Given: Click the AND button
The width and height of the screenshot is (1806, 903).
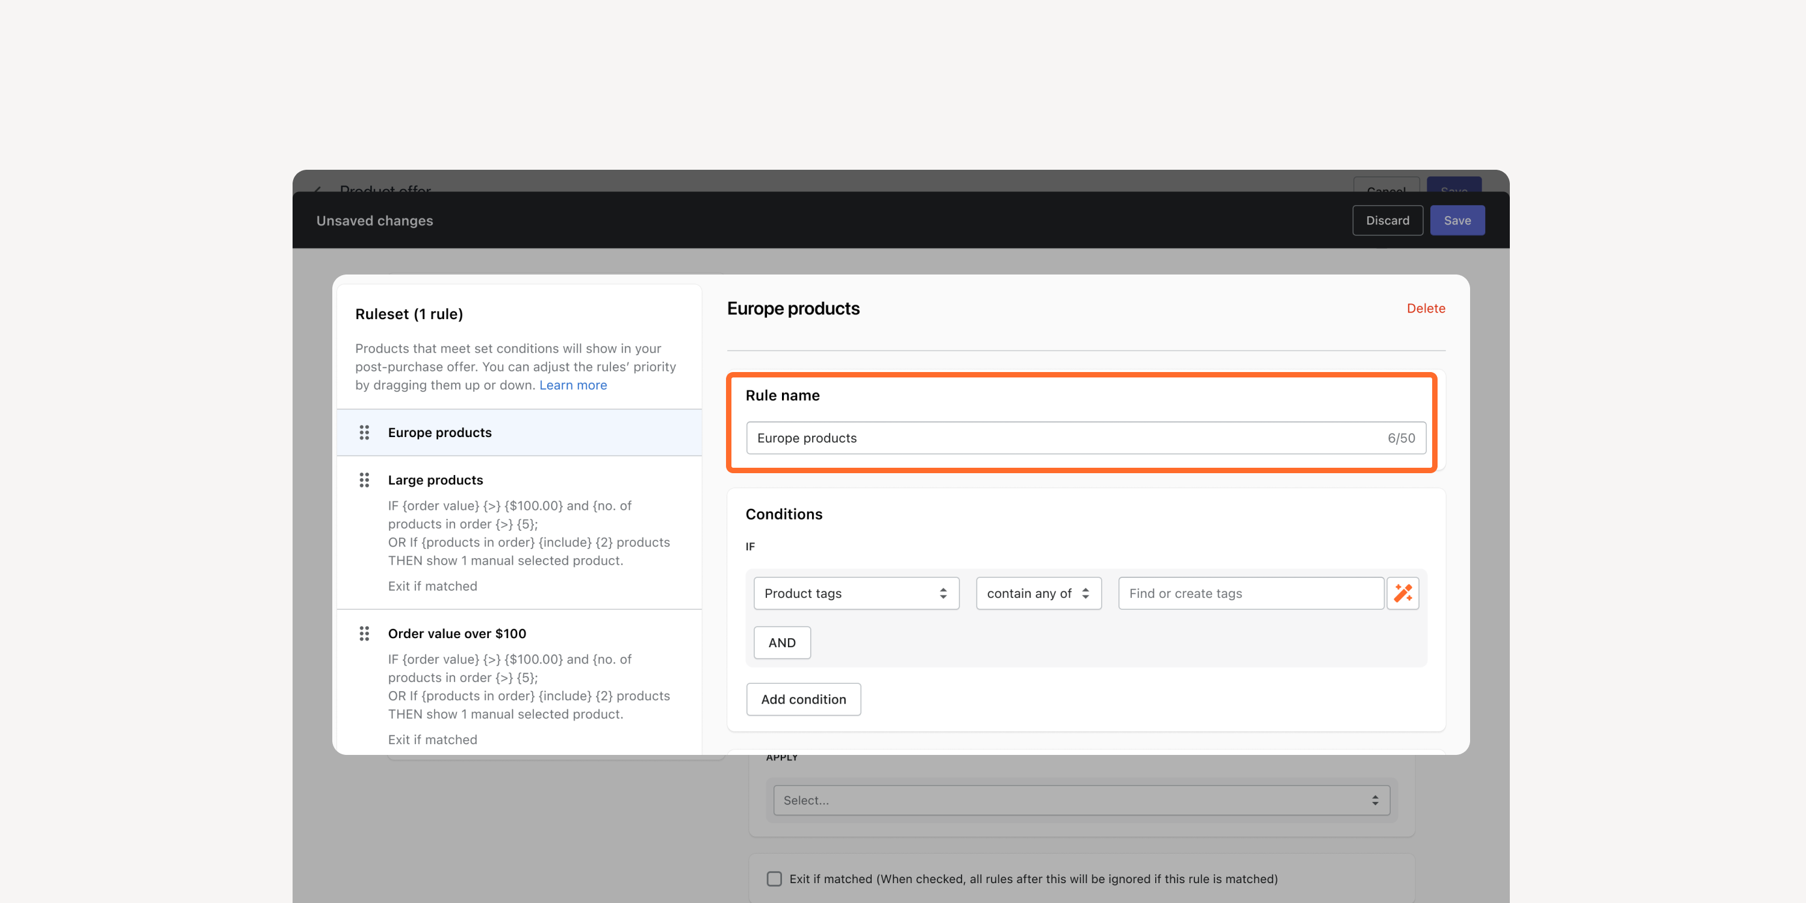Looking at the screenshot, I should tap(782, 643).
